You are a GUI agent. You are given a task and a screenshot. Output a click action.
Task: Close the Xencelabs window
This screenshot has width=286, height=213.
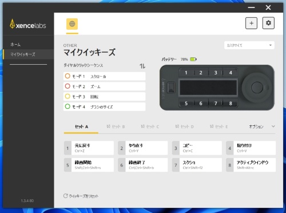click(268, 7)
